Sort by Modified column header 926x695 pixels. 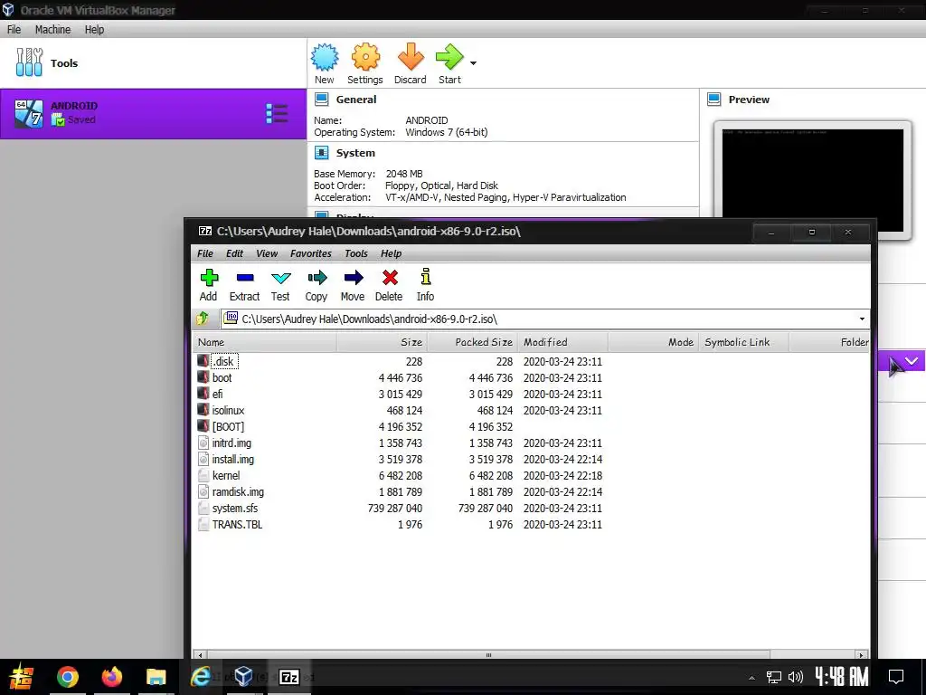coord(562,342)
